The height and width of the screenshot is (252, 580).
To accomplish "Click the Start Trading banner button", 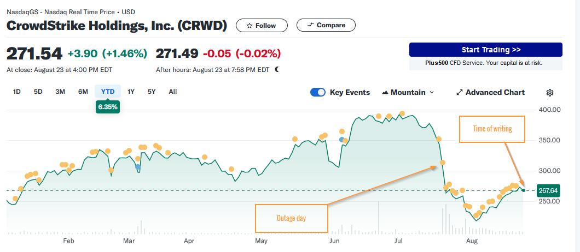I will point(486,50).
